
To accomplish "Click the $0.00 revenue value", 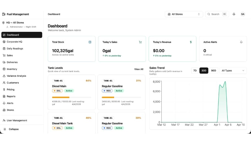I will tap(159, 51).
